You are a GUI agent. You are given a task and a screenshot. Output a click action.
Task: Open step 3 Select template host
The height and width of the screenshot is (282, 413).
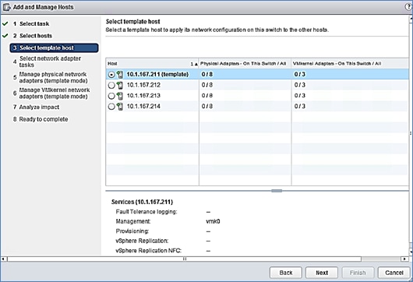55,48
